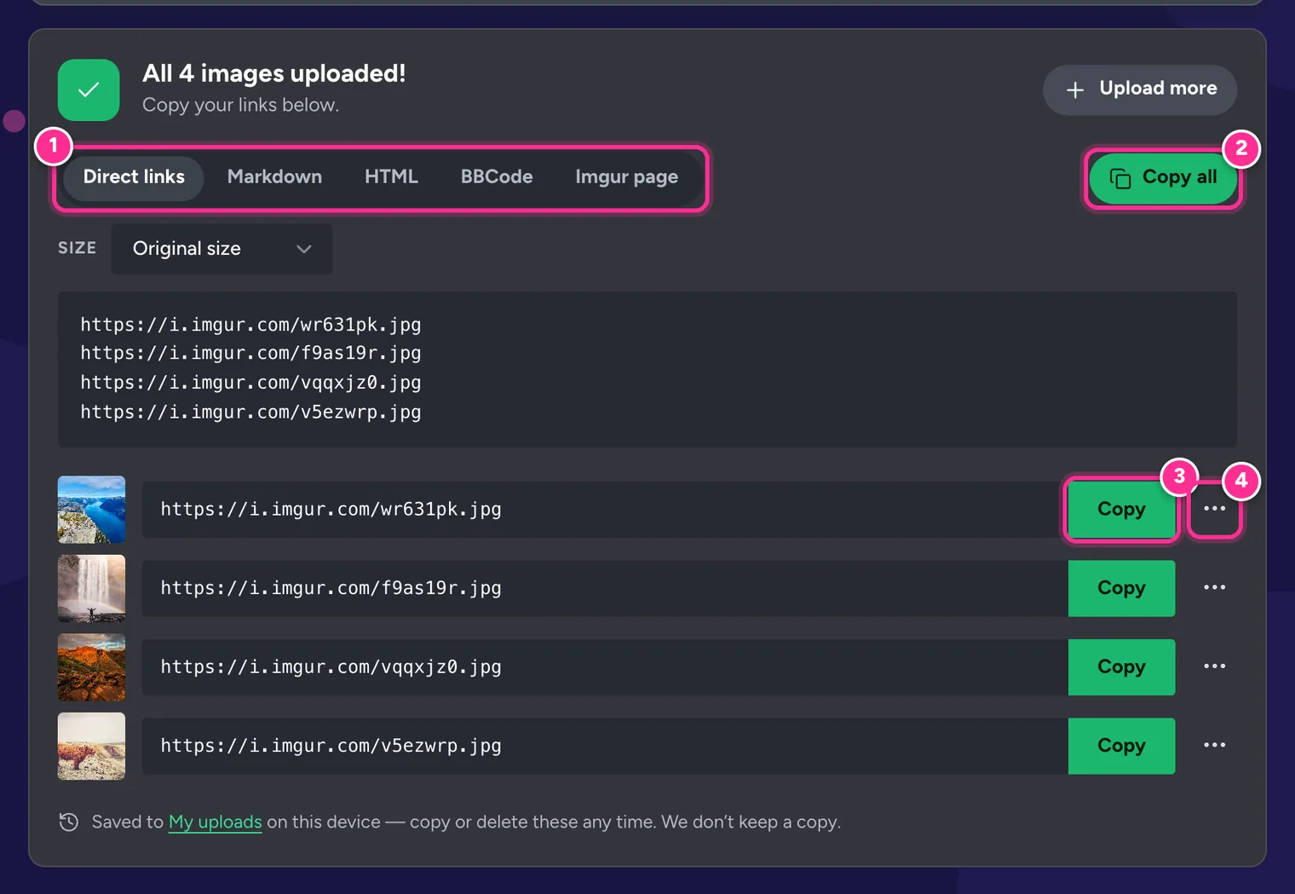Click the thumbnail beside the v5ezwrp.jpg link
Image resolution: width=1295 pixels, height=894 pixels.
pos(91,746)
